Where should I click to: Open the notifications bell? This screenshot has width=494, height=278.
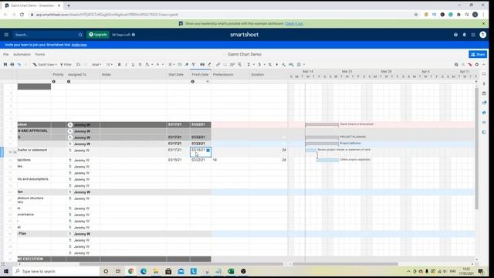click(465, 35)
